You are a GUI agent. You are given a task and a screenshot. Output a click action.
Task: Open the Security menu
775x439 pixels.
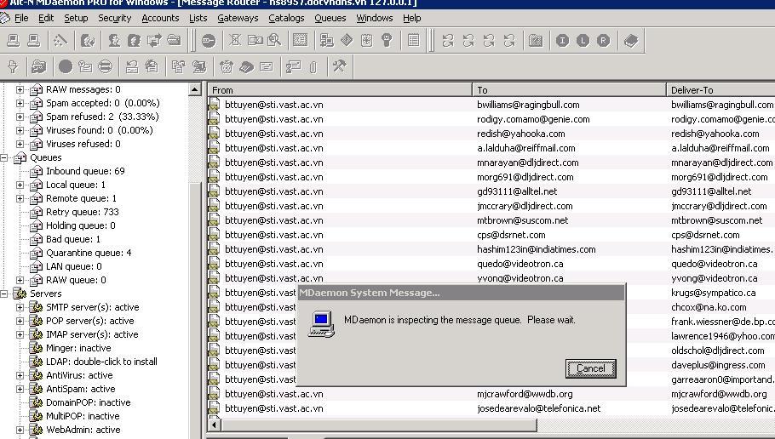point(115,18)
